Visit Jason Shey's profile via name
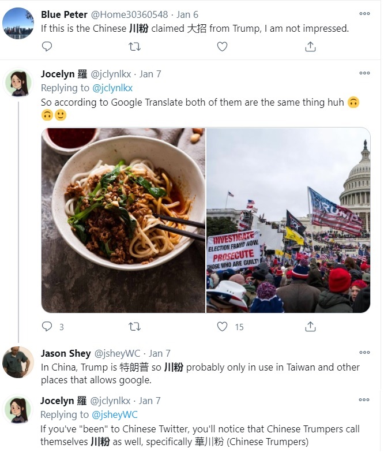Image resolution: width=384 pixels, height=456 pixels. [64, 353]
